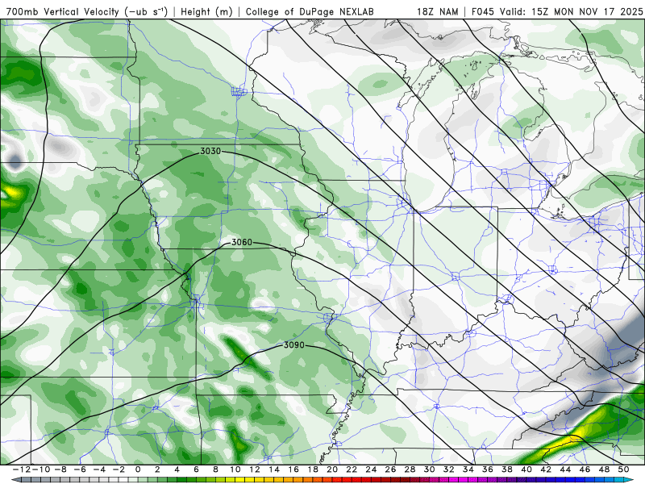Click the "18Z NAM" model run label
Image resolution: width=645 pixels, height=484 pixels.
(x=437, y=11)
